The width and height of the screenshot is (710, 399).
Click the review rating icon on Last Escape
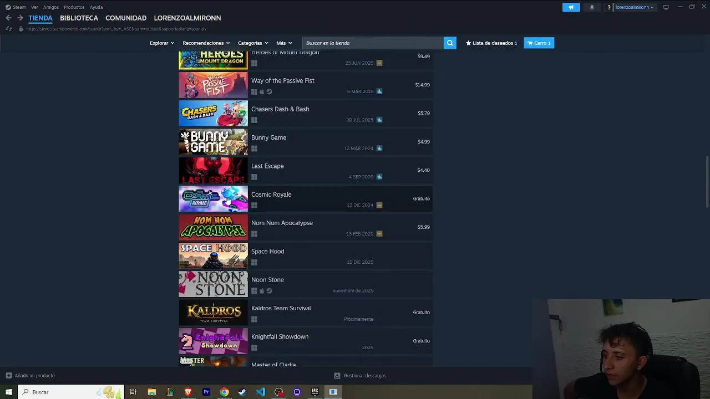[379, 177]
